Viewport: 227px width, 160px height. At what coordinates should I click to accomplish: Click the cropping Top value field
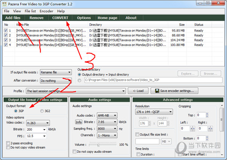(201, 115)
